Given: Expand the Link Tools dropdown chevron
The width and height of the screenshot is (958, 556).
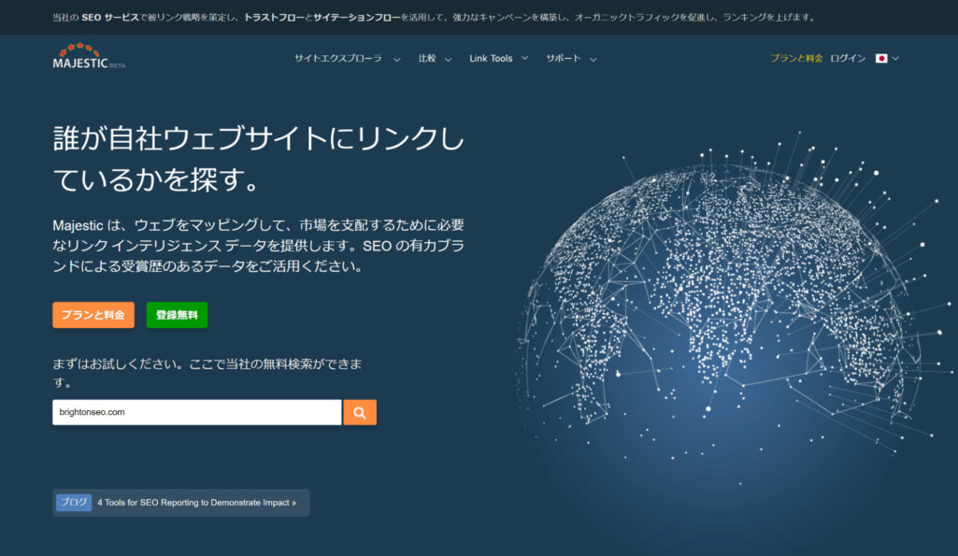Looking at the screenshot, I should click(523, 58).
